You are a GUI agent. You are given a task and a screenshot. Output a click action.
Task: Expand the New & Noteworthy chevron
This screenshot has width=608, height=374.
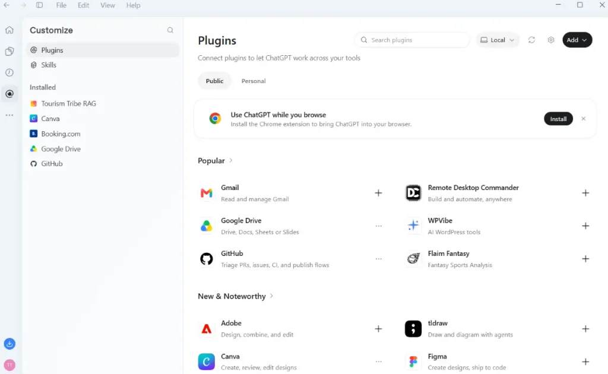click(271, 296)
